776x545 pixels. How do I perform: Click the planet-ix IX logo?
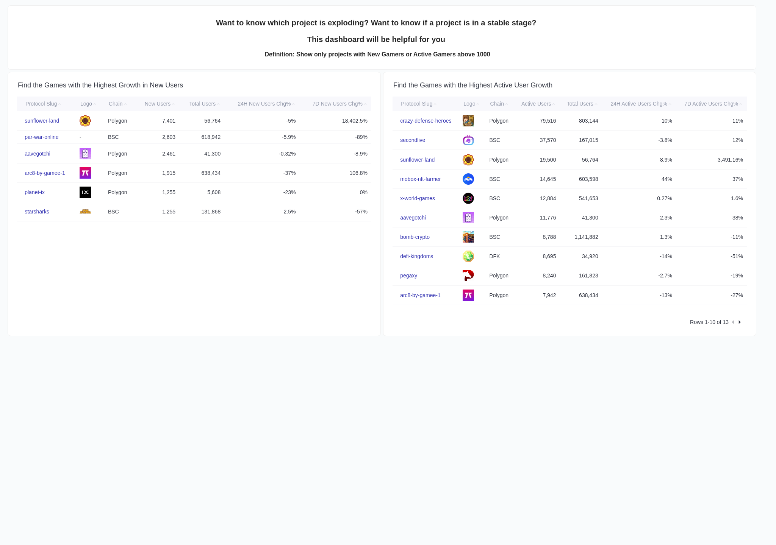85,192
